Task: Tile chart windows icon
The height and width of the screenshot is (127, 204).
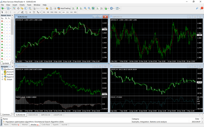Action: [x=93, y=8]
